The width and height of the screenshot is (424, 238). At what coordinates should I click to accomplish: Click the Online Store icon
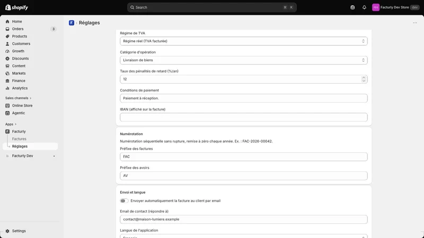[7, 105]
